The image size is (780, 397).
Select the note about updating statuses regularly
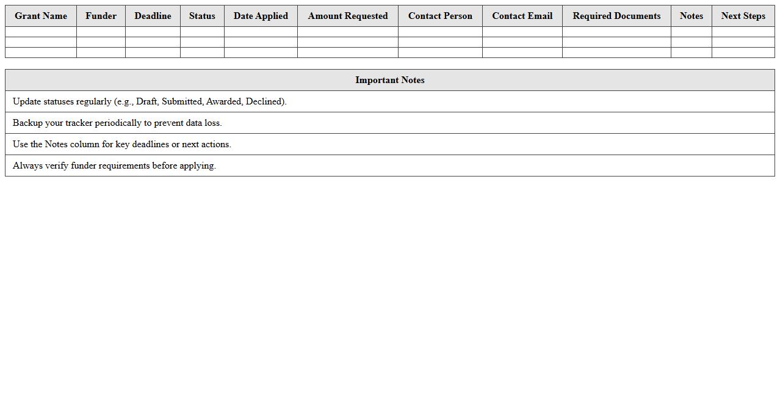[150, 101]
